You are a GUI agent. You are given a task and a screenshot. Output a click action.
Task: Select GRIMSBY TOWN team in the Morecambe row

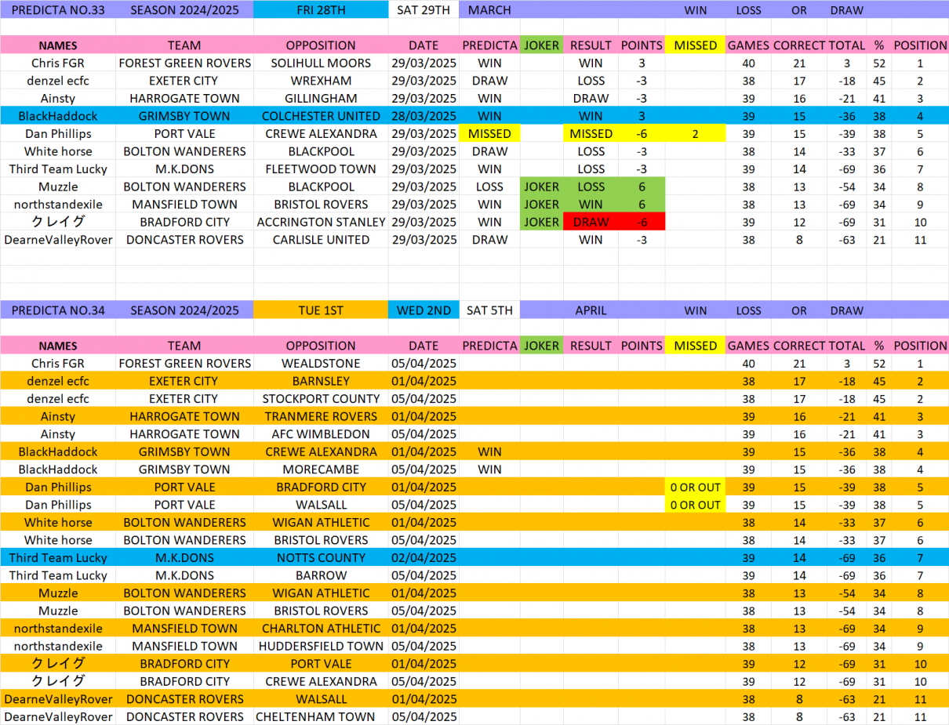pos(184,469)
